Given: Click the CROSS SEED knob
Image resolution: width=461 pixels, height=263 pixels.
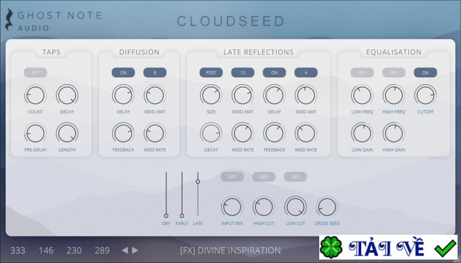Looking at the screenshot, I should tap(327, 207).
